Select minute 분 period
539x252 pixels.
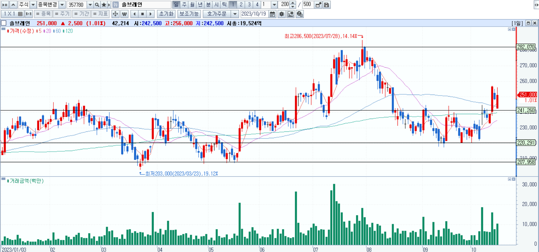click(x=208, y=5)
